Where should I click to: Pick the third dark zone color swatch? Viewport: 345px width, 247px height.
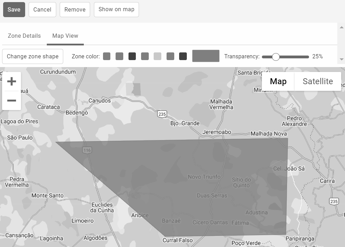pyautogui.click(x=132, y=56)
